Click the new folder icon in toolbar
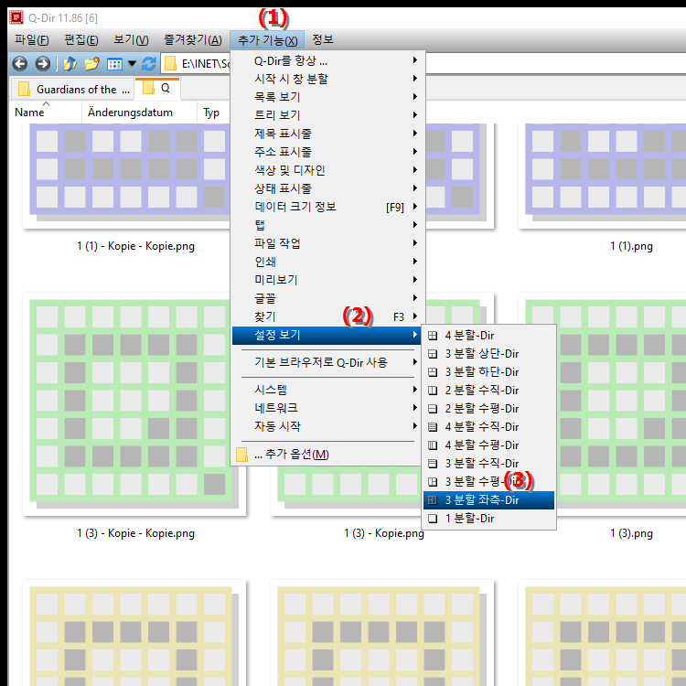 click(x=91, y=64)
